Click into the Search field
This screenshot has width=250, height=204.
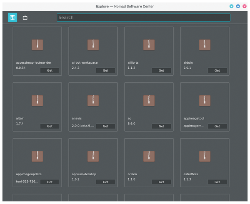point(143,17)
